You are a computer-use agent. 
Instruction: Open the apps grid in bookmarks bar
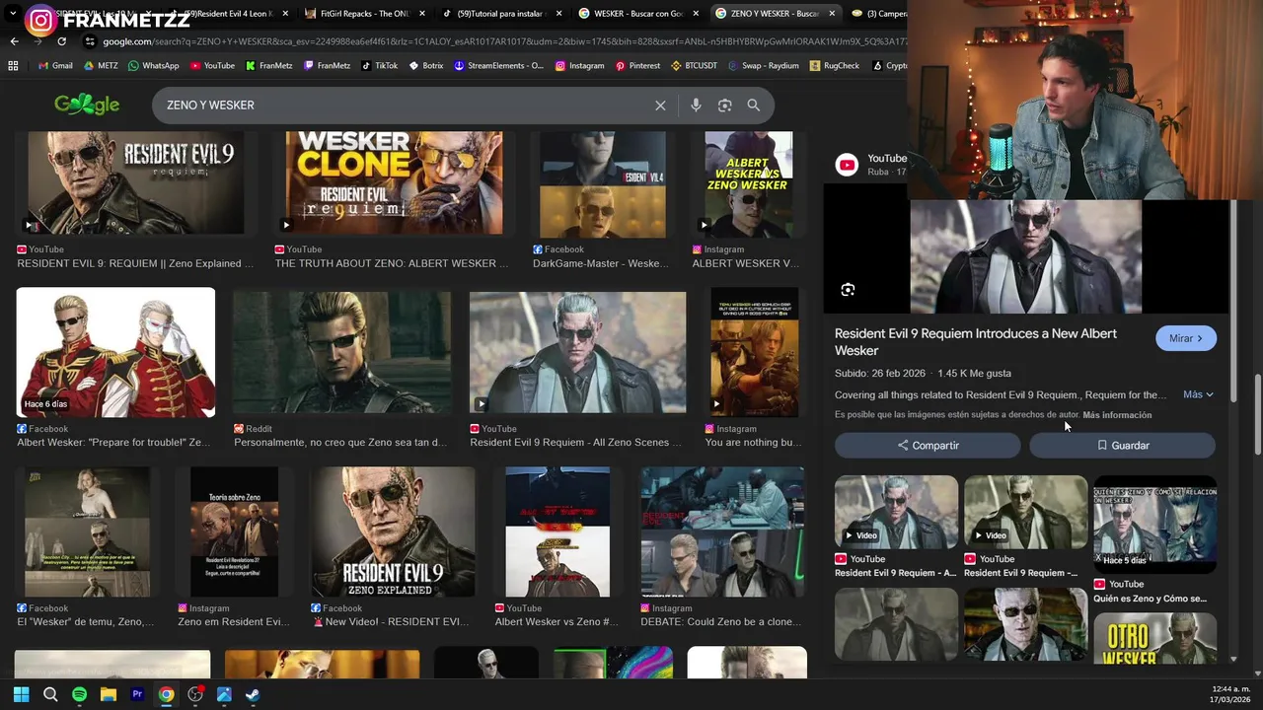[13, 66]
